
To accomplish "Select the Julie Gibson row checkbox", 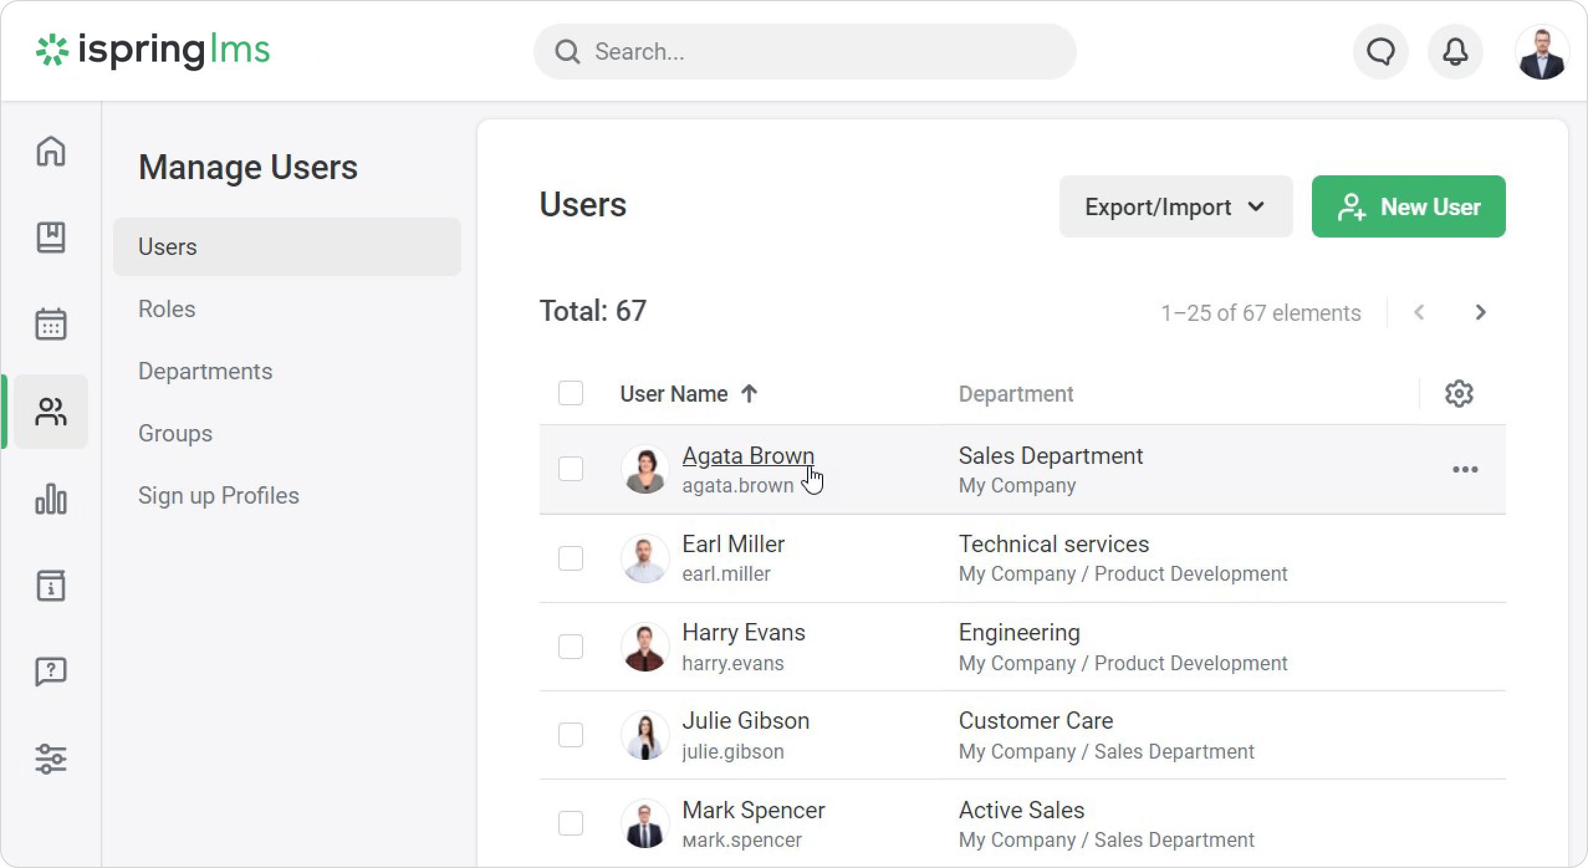I will pos(570,735).
